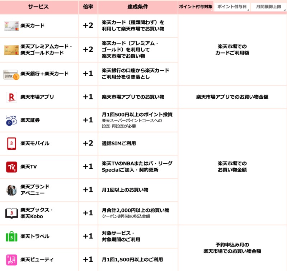Screen dimensions: 287x271
Task: Click the green 楽天トラベル suitcase icon
Action: (x=11, y=237)
